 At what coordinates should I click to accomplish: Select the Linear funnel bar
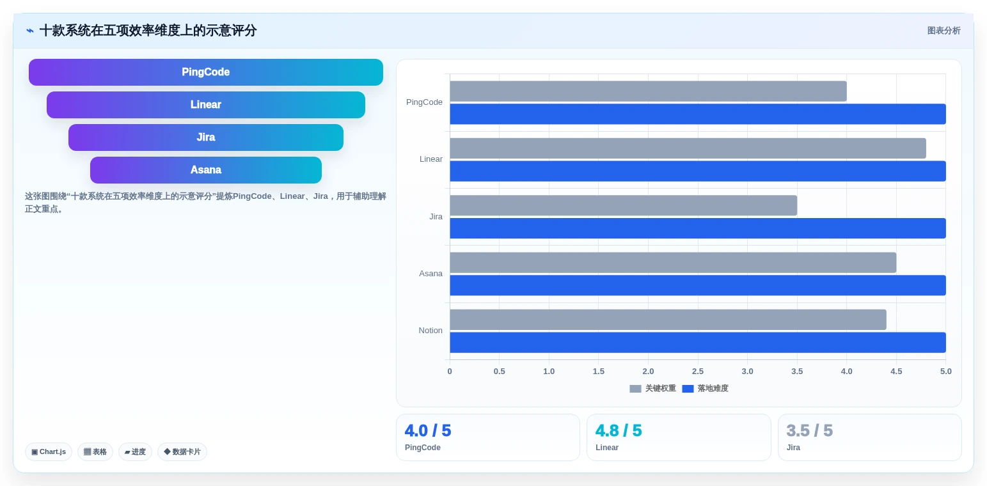pos(206,105)
